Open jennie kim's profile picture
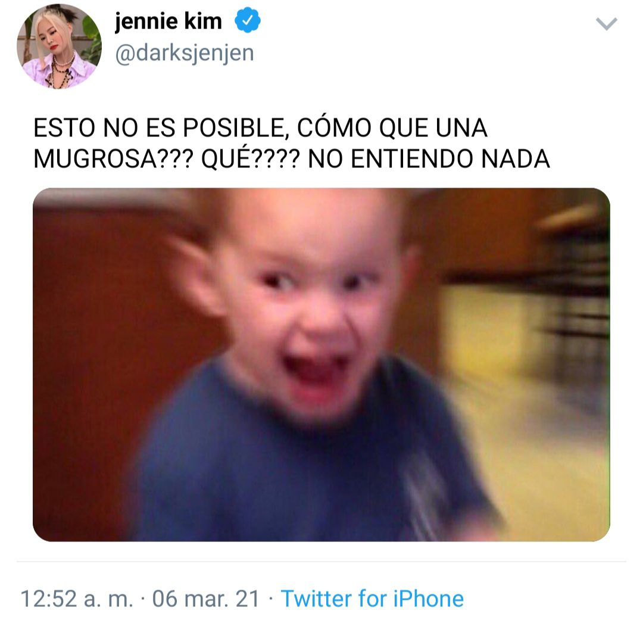This screenshot has height=629, width=643. (x=59, y=46)
